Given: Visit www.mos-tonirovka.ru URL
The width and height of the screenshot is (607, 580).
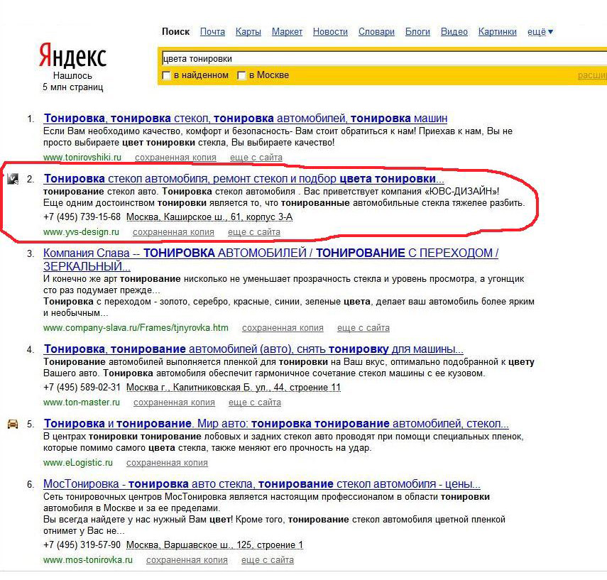Looking at the screenshot, I should 88,560.
